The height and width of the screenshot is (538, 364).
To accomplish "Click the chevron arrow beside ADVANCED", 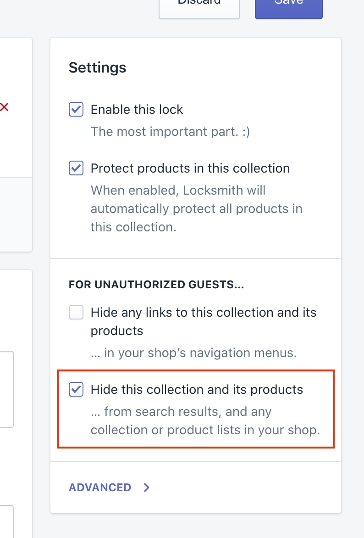I will coord(147,488).
